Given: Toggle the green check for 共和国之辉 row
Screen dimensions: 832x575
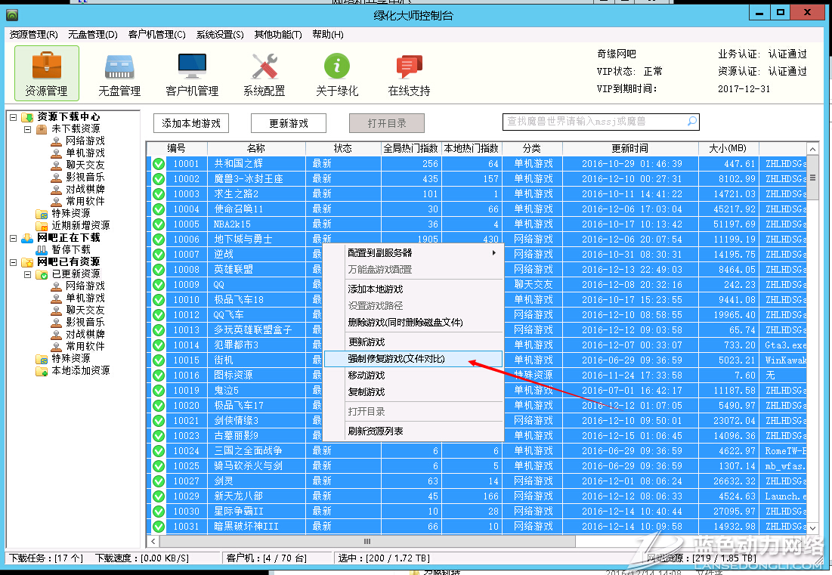Looking at the screenshot, I should pos(159,164).
